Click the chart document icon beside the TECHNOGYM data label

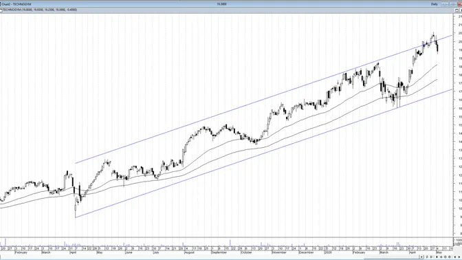click(1, 10)
